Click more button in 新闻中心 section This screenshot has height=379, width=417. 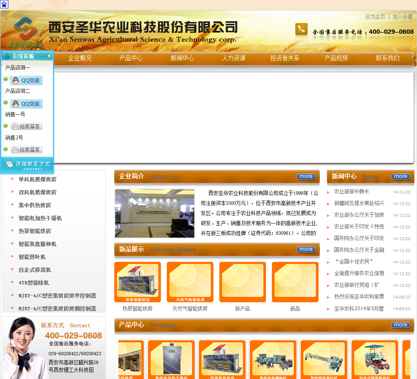pos(401,176)
